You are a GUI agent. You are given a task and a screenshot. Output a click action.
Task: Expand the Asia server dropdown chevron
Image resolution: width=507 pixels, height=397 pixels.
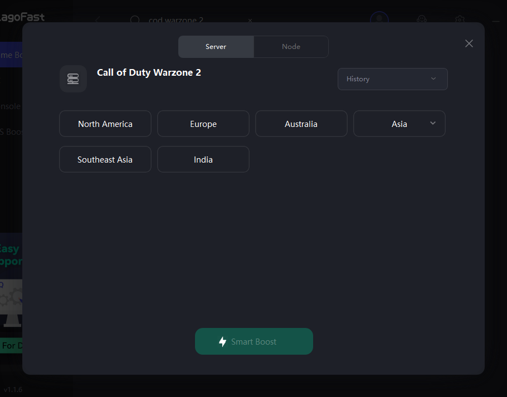pyautogui.click(x=433, y=123)
